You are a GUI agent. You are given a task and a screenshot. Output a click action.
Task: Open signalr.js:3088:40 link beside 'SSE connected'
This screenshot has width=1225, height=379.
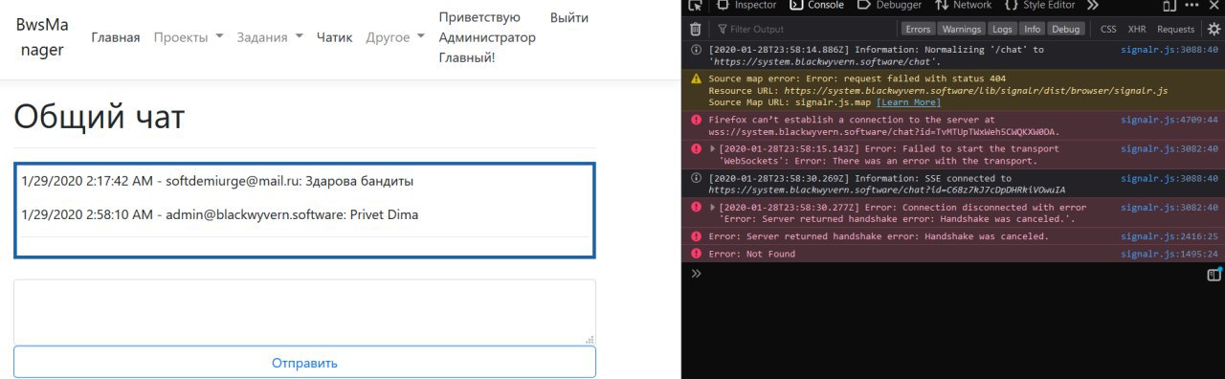1169,178
